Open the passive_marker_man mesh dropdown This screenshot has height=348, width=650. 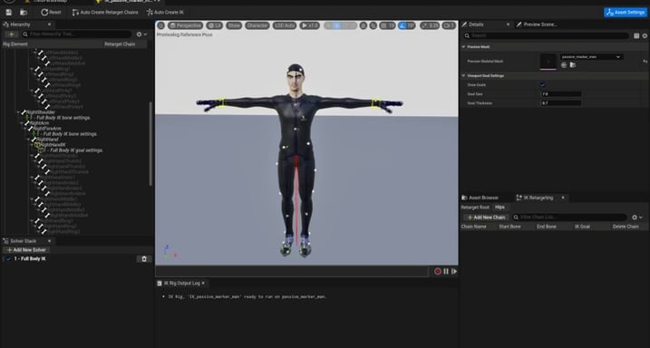pos(591,57)
